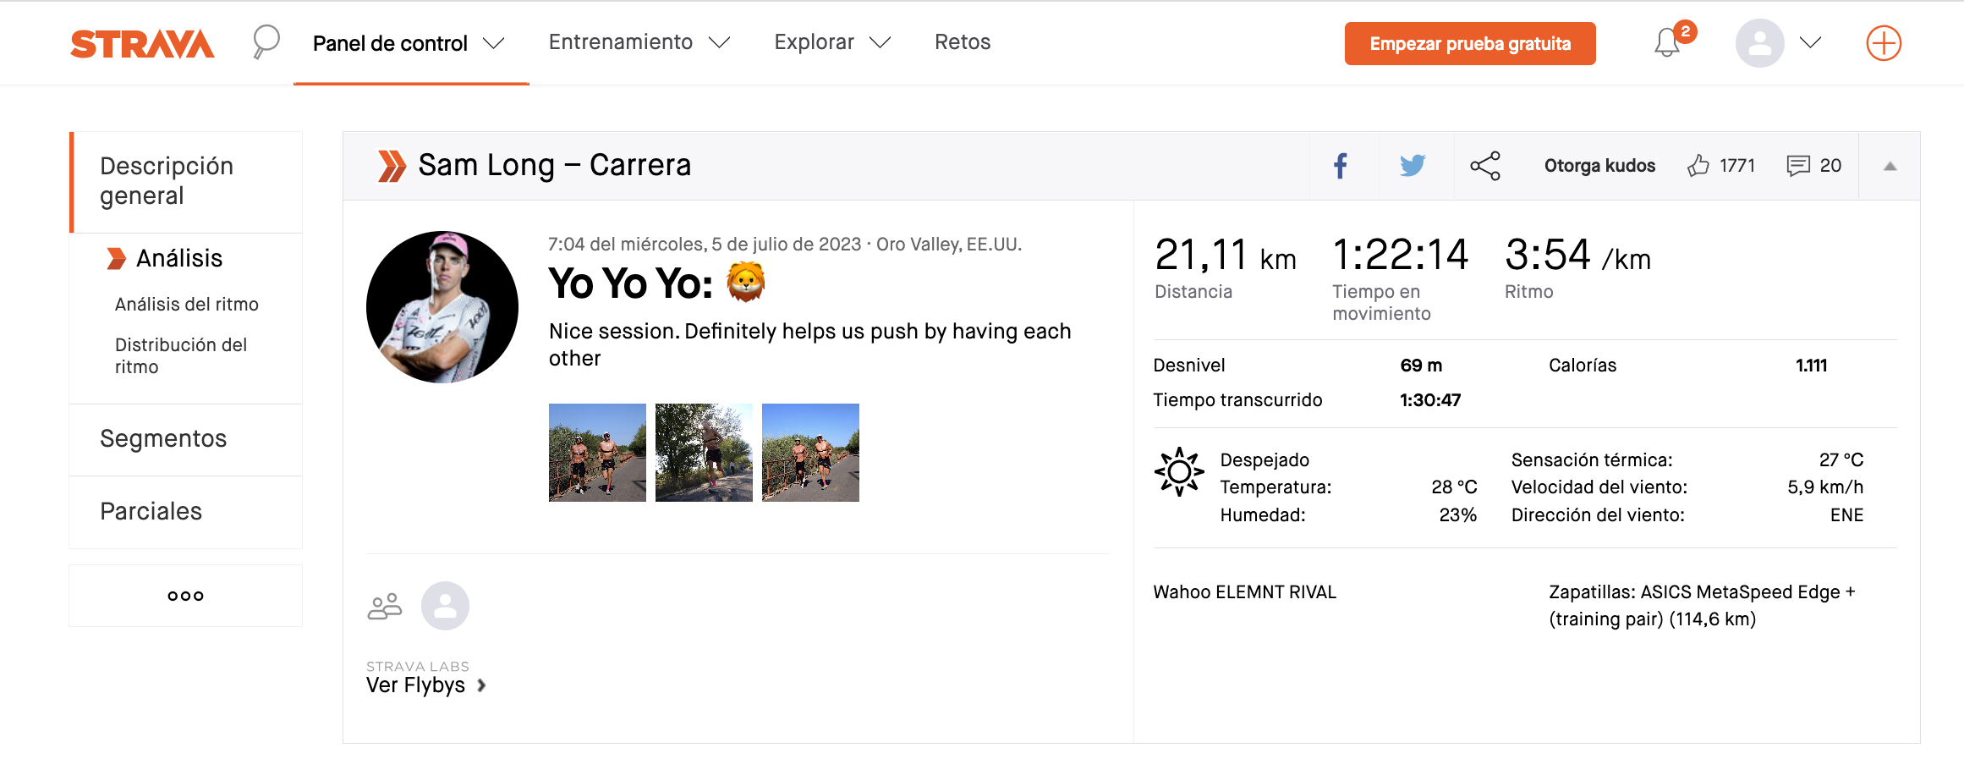Share activity on Facebook
This screenshot has width=1964, height=770.
click(x=1341, y=166)
